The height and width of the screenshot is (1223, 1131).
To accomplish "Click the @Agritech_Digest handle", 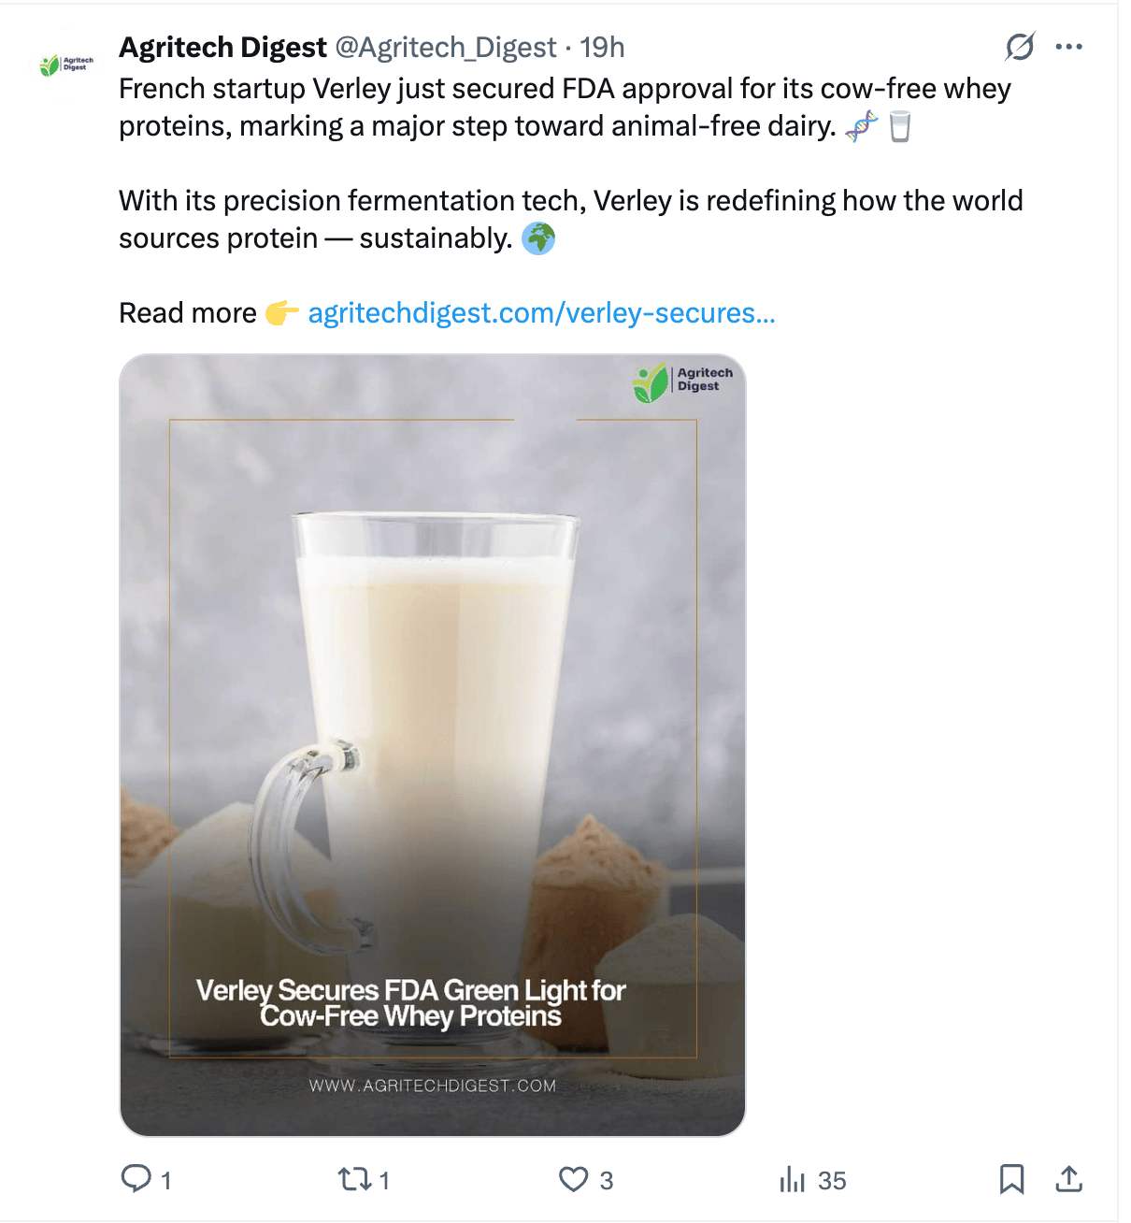I will (445, 47).
